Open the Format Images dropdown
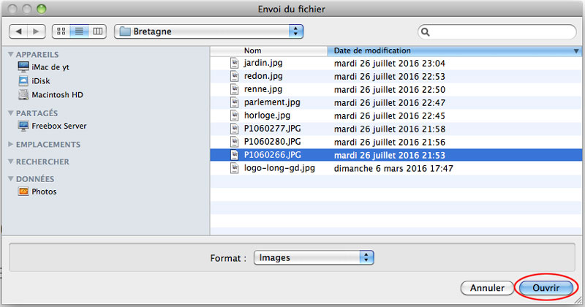585x307 pixels. 314,257
